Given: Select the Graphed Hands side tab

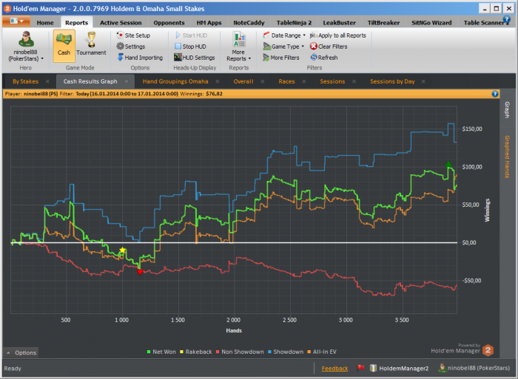Looking at the screenshot, I should point(507,157).
